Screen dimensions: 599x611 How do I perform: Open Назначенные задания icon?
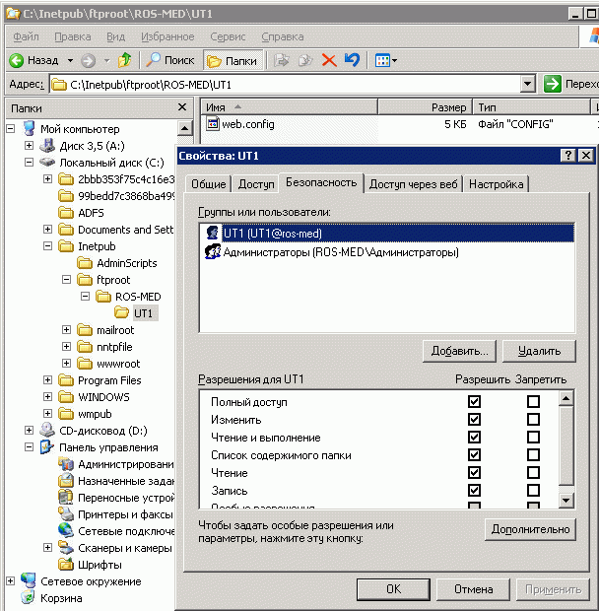point(66,481)
